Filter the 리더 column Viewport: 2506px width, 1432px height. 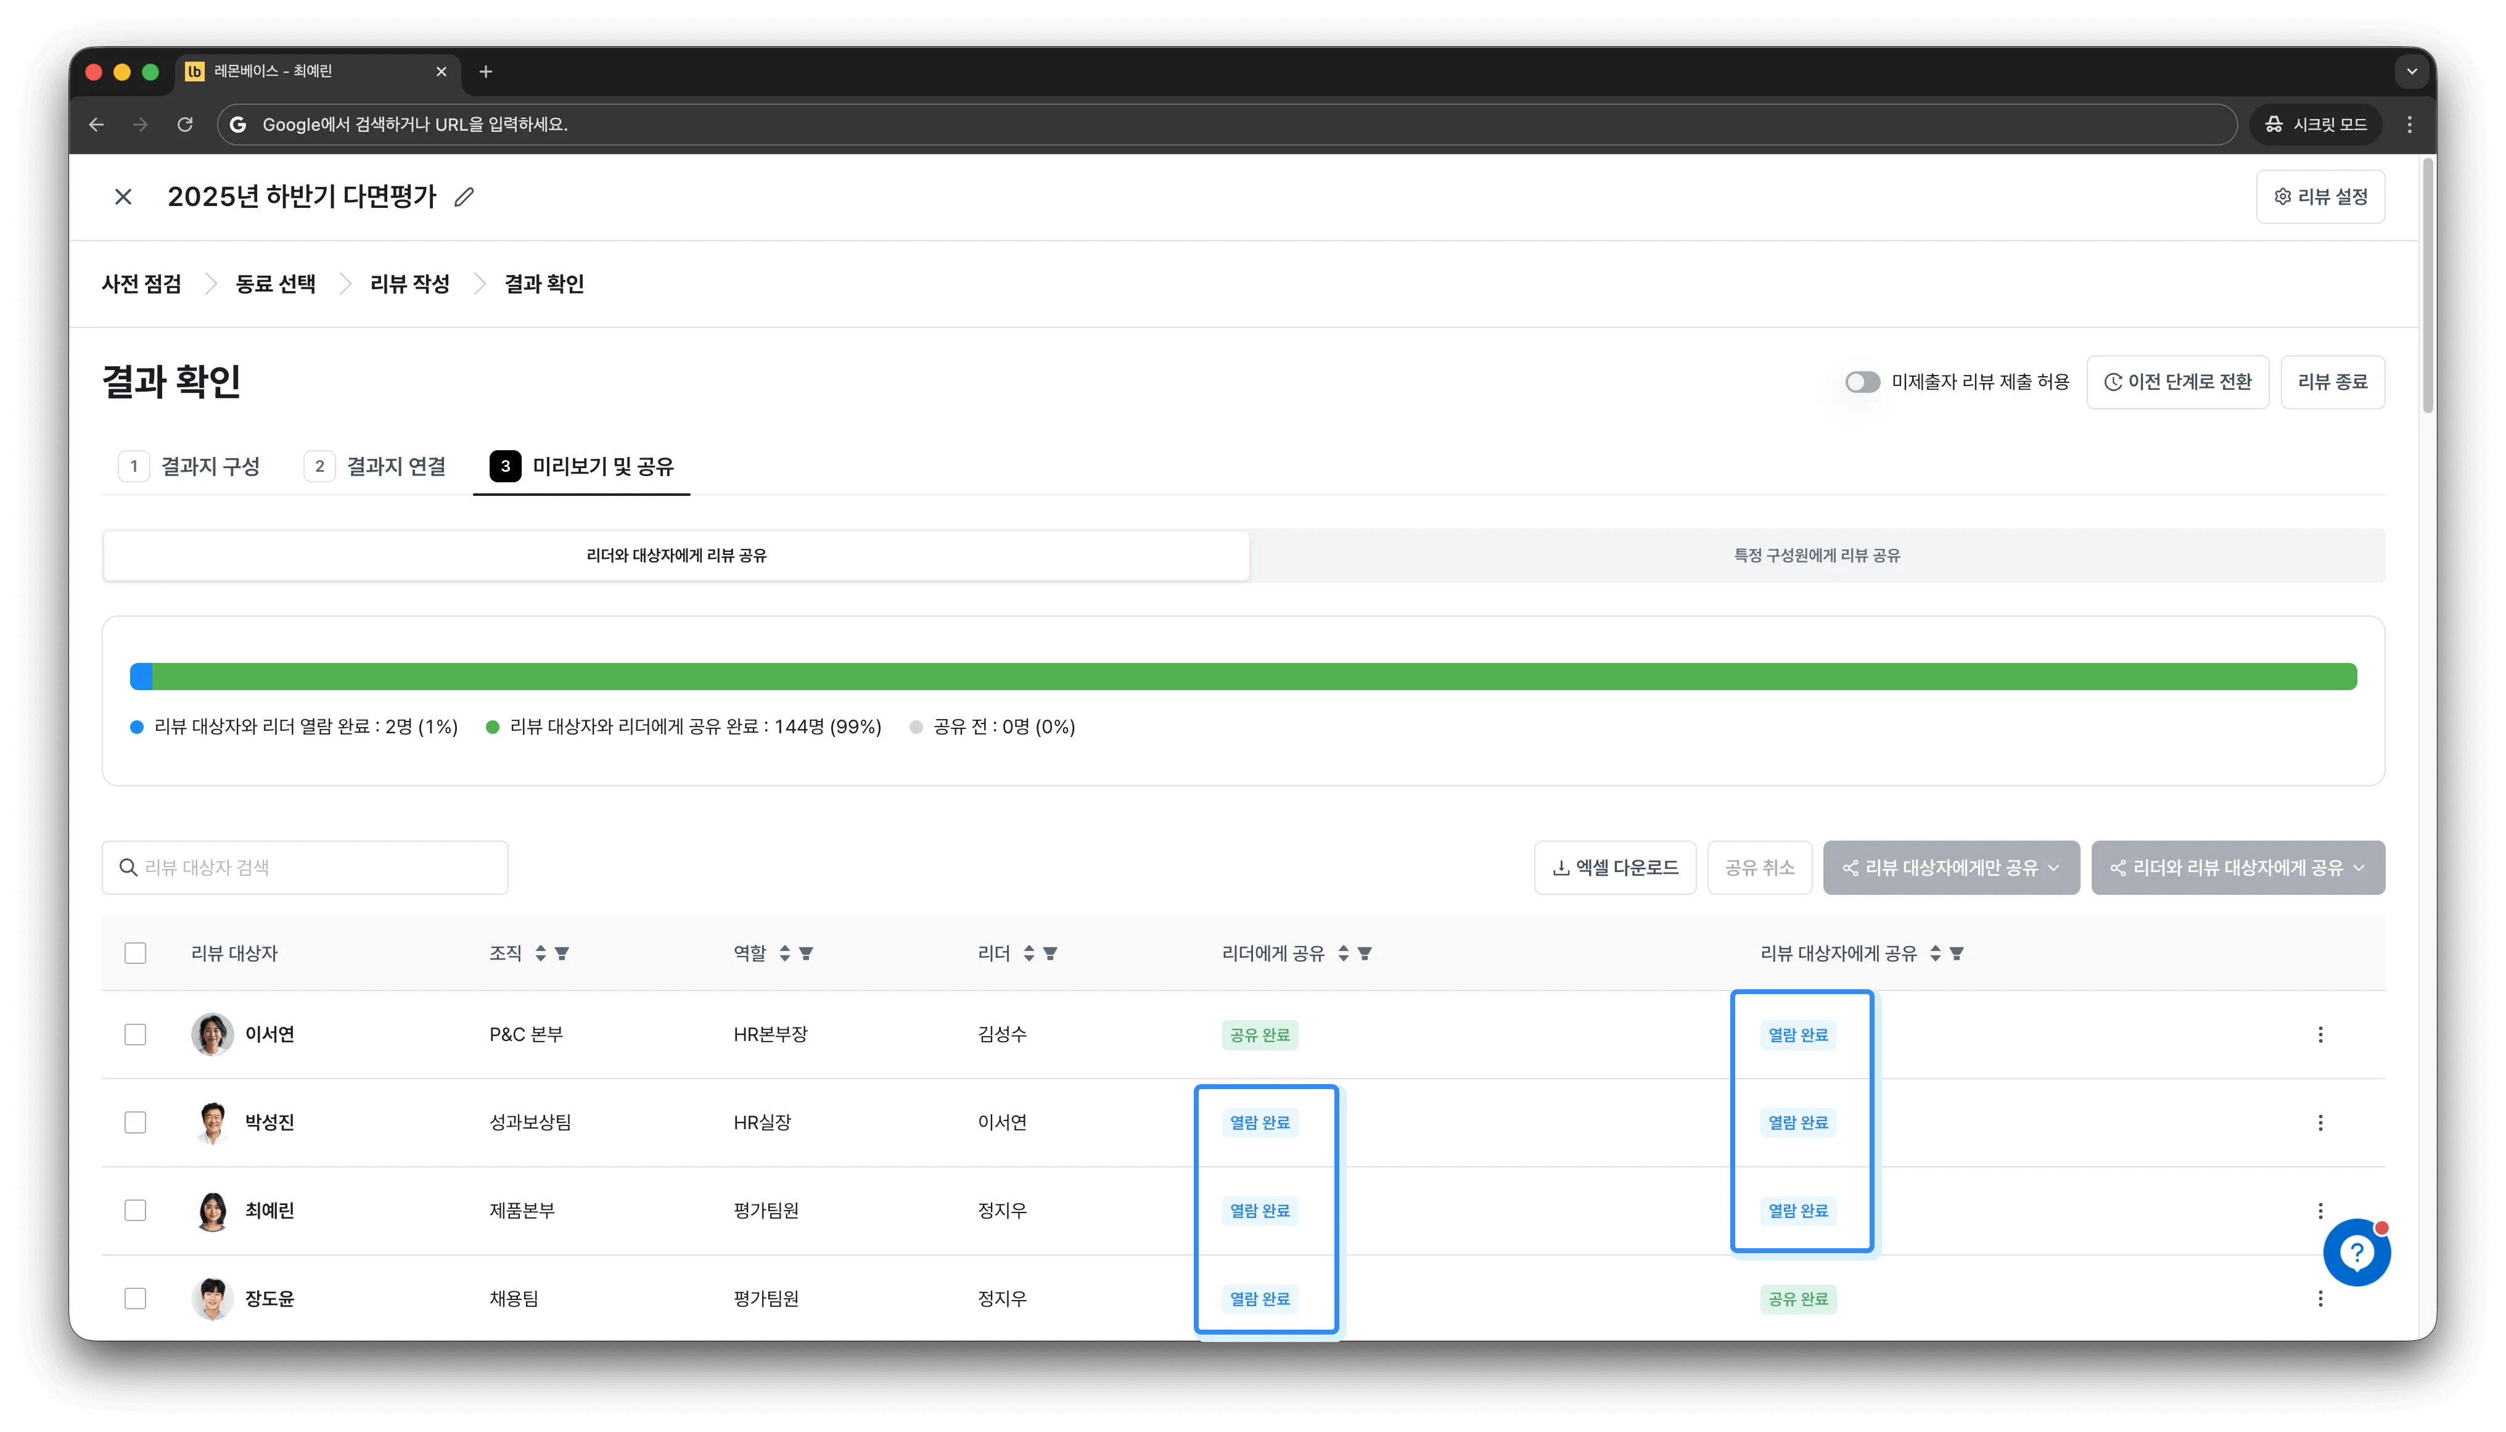(x=1050, y=953)
